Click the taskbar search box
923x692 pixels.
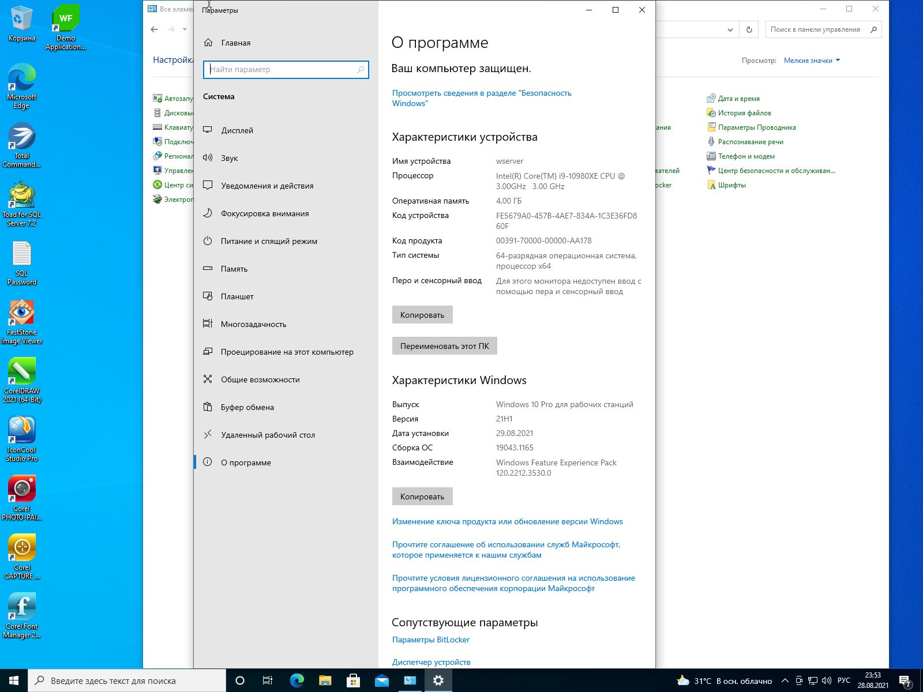click(x=127, y=680)
